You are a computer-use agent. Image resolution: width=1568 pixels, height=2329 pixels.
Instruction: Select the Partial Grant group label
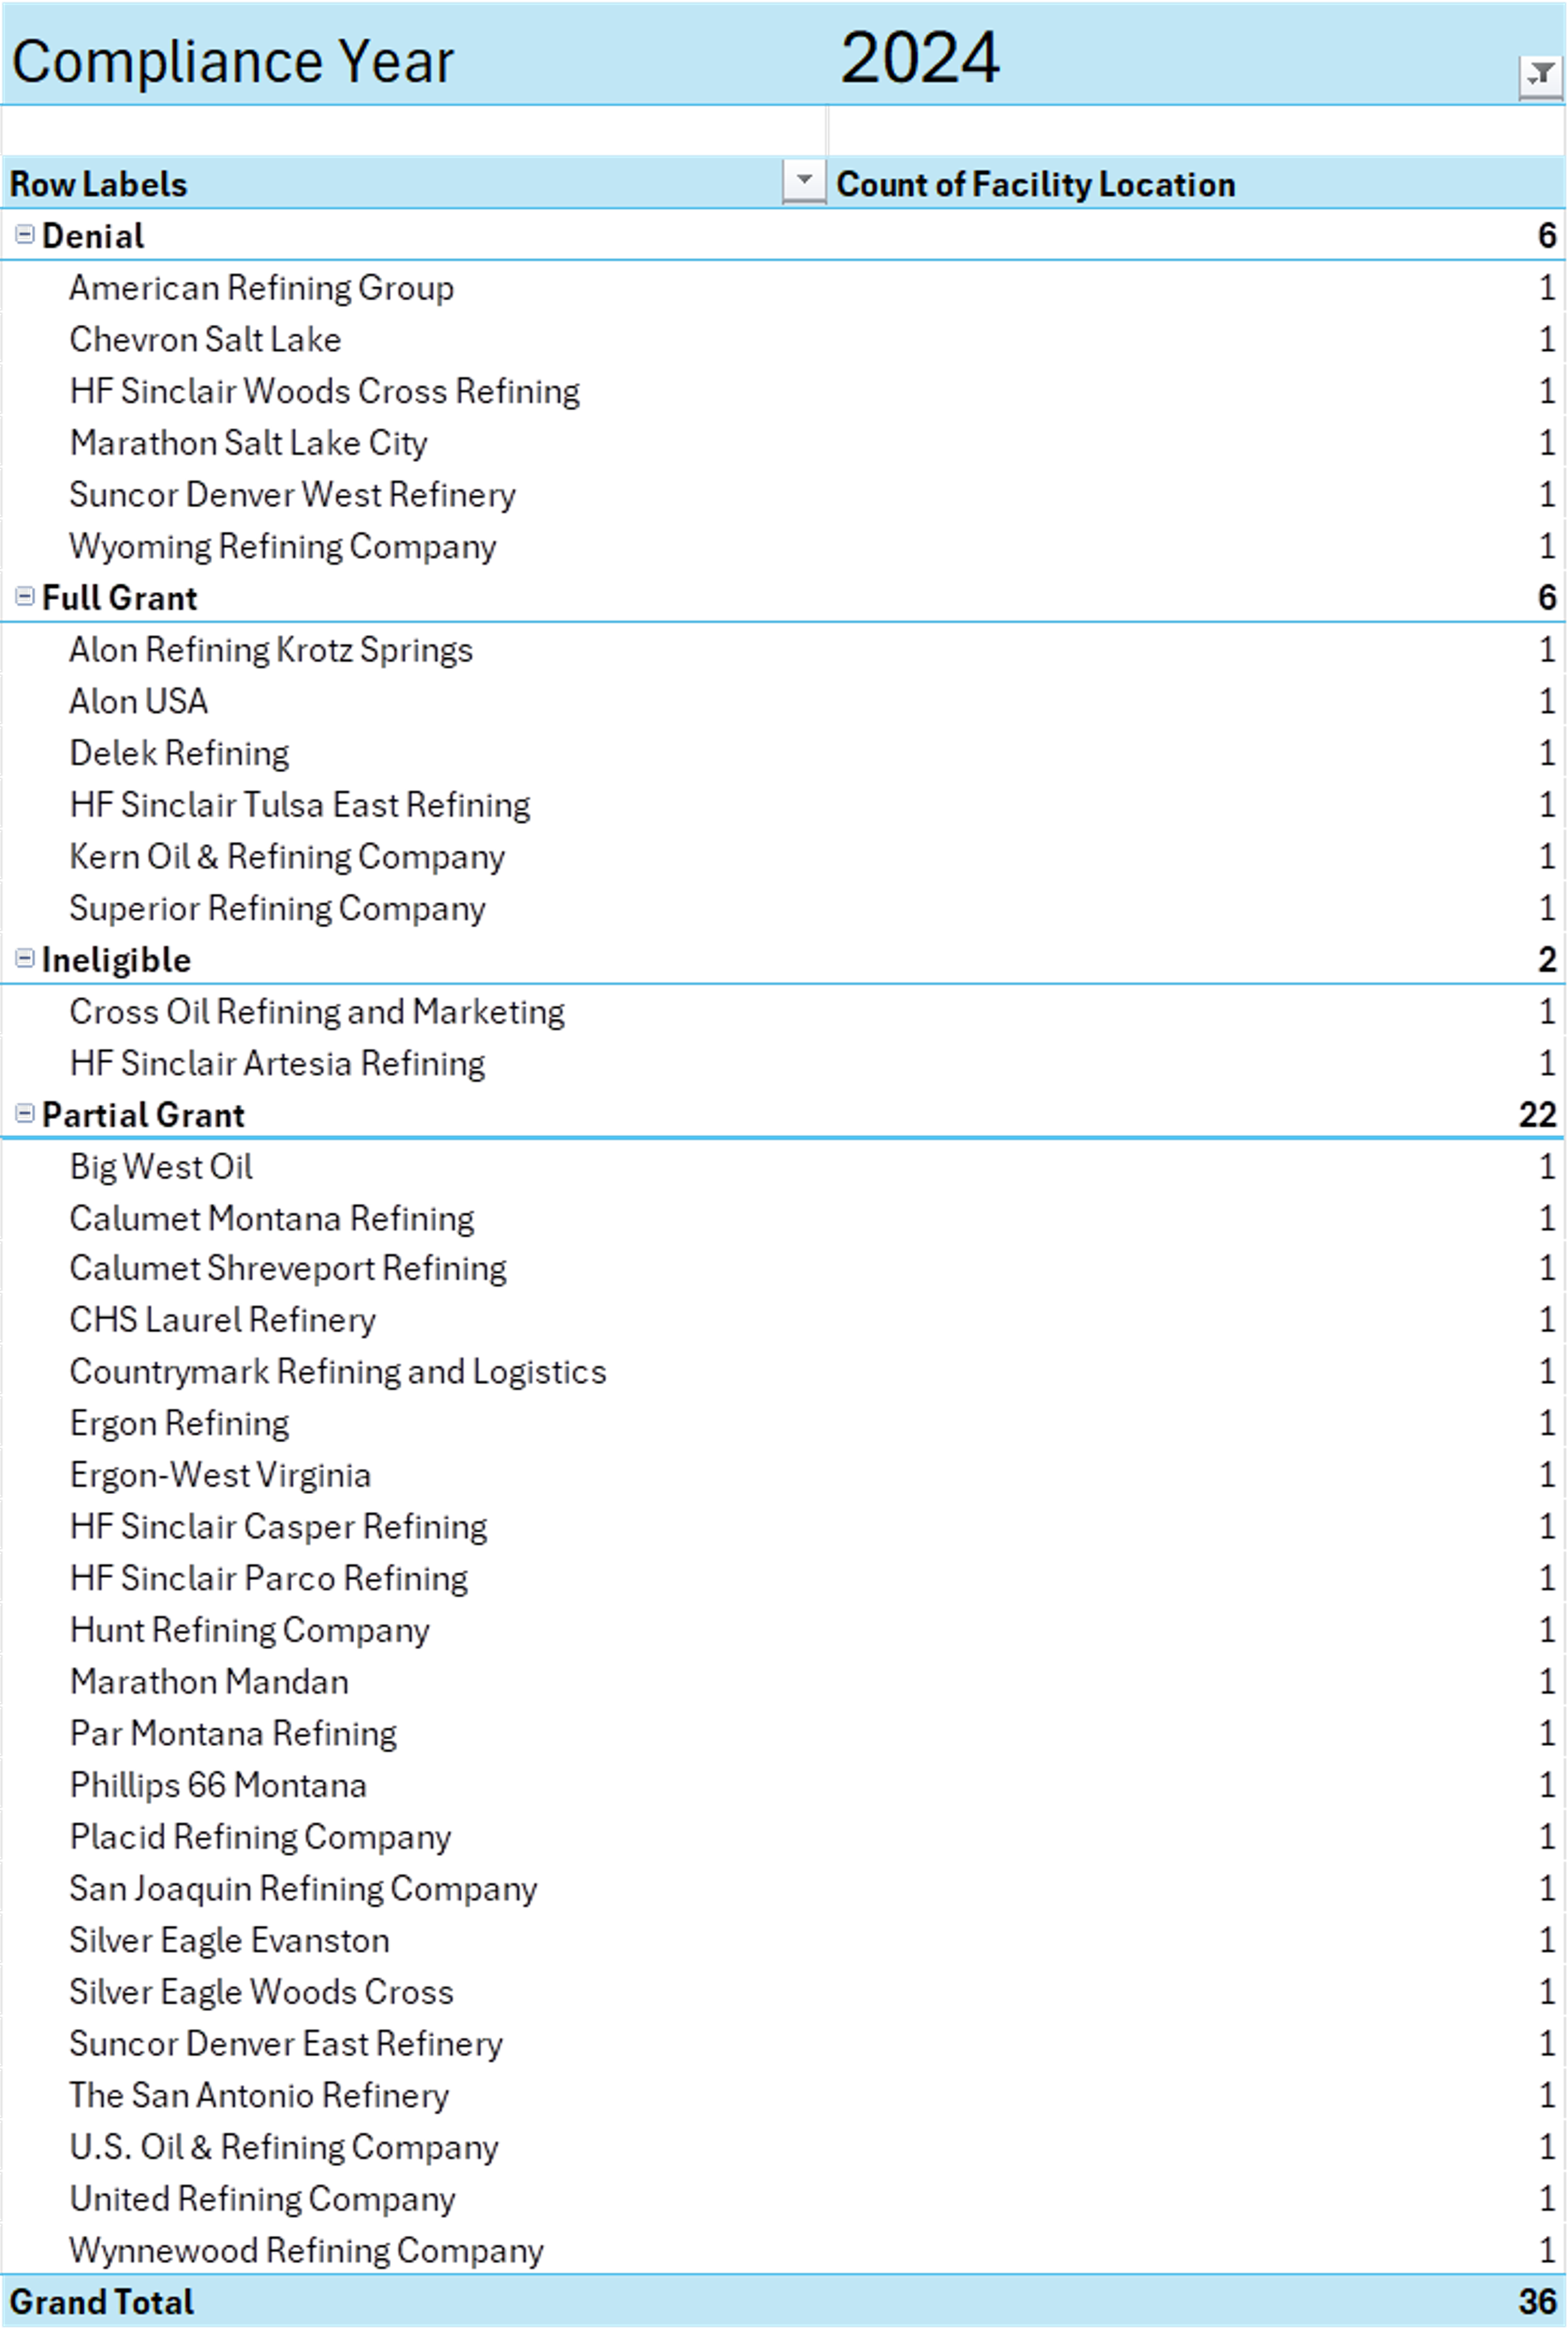(x=143, y=1115)
